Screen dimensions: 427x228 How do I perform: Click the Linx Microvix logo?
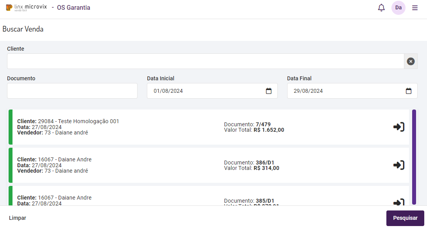26,7
